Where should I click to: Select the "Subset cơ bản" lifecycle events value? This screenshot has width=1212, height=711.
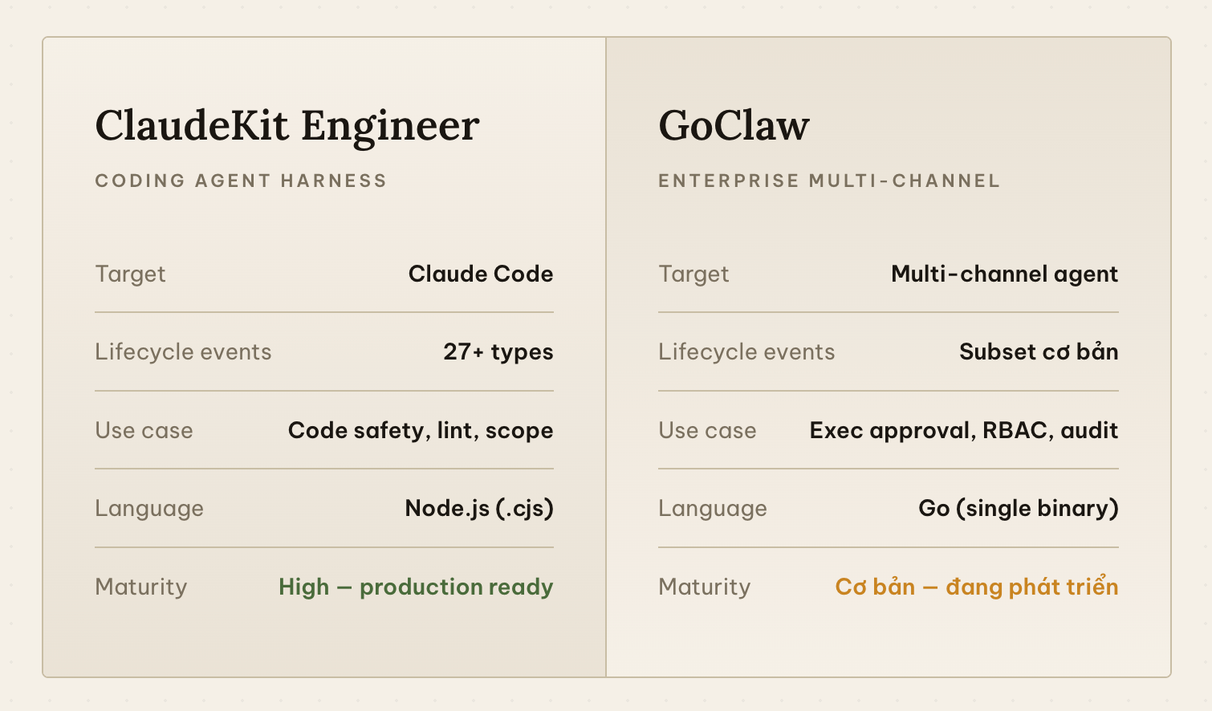[x=1039, y=351]
